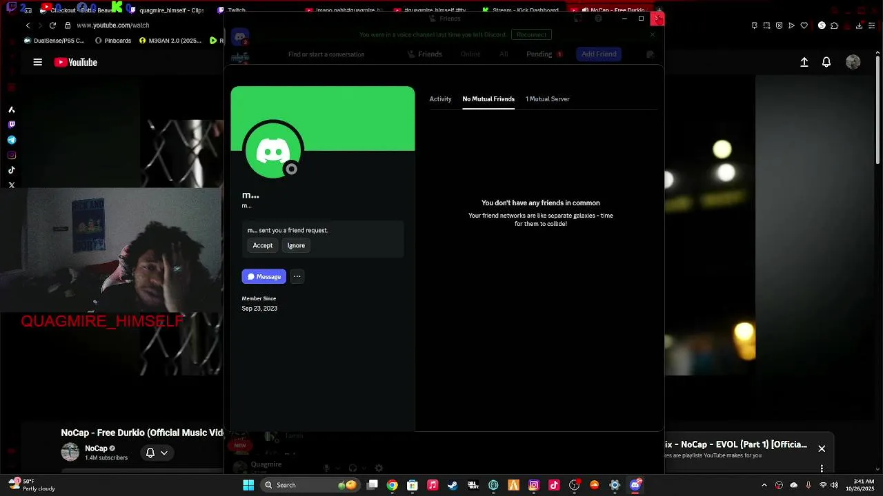Image resolution: width=883 pixels, height=496 pixels.
Task: Show hidden system tray icons chevron
Action: [x=764, y=485]
